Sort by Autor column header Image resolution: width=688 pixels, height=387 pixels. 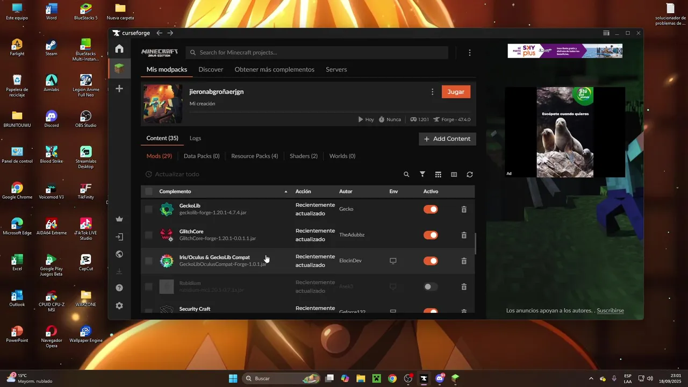pos(346,192)
